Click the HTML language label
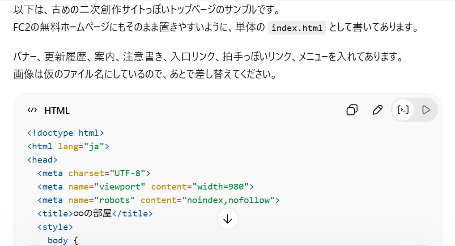Image resolution: width=455 pixels, height=246 pixels. (x=57, y=111)
